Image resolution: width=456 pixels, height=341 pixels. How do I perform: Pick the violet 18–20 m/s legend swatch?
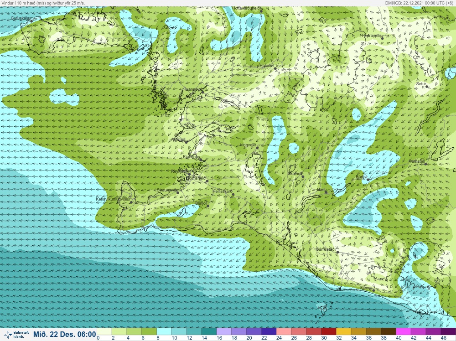tap(239, 332)
